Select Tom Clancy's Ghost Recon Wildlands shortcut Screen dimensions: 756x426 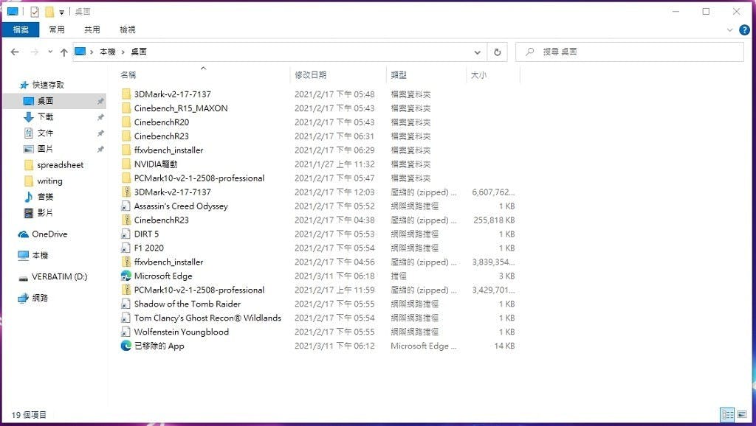(207, 318)
